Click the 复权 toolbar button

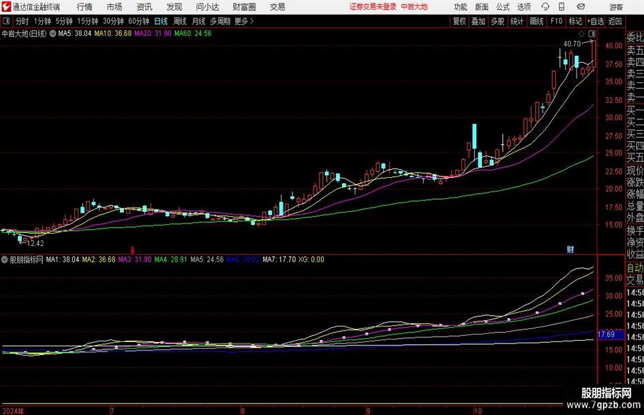click(459, 21)
